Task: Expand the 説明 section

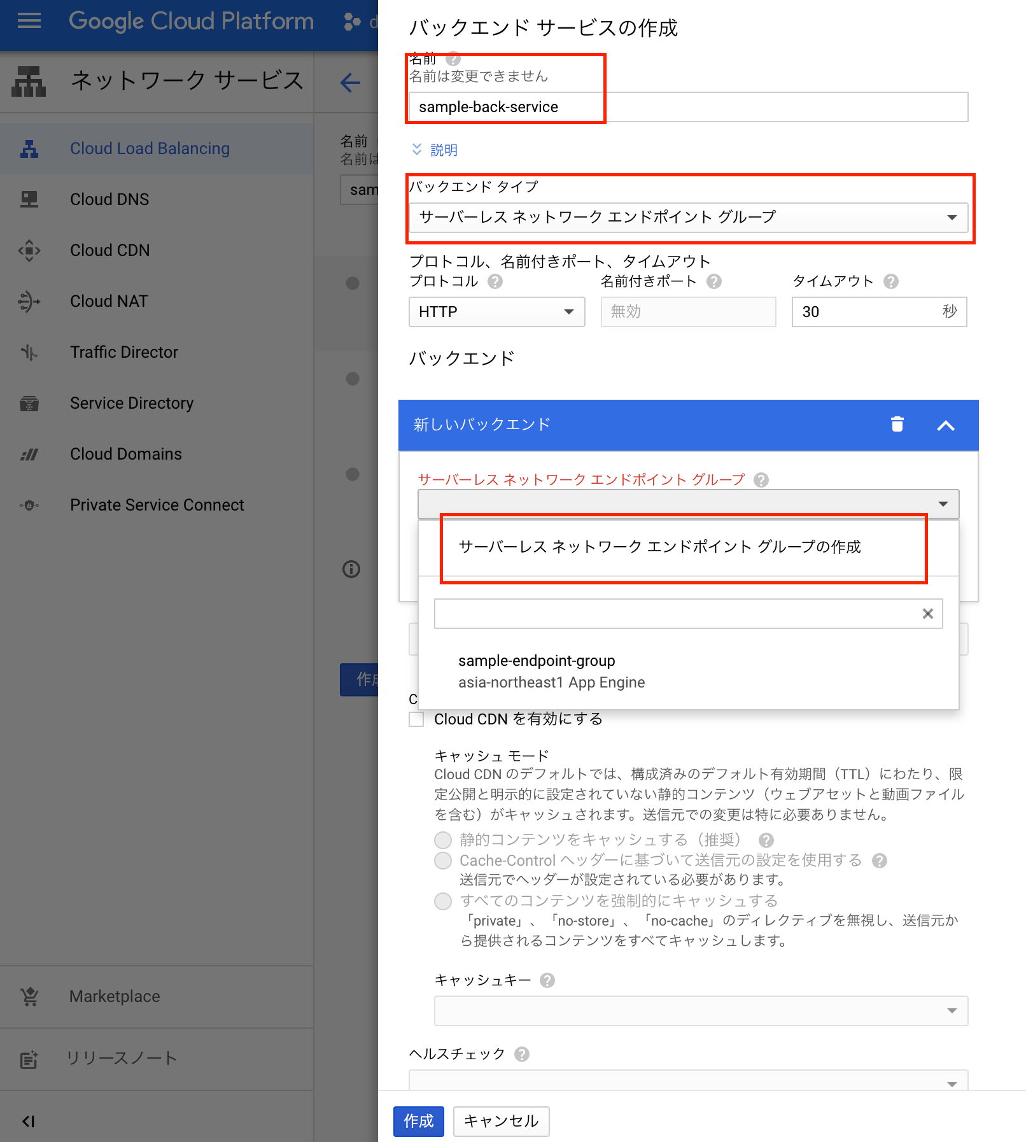Action: point(435,150)
